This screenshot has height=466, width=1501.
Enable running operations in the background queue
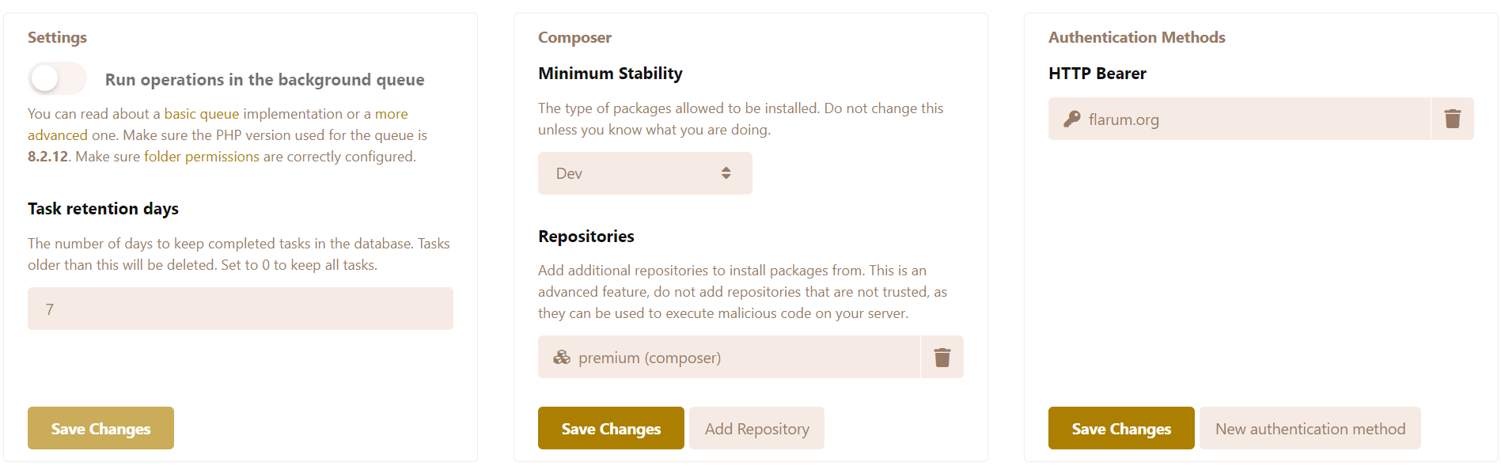57,79
